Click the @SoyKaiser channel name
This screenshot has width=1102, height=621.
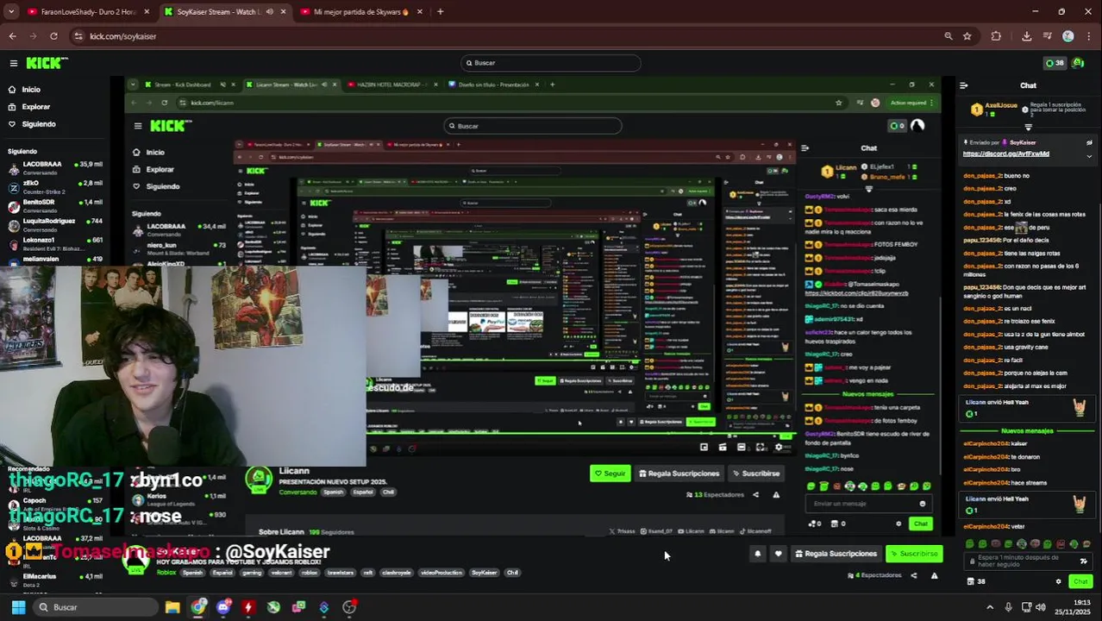pos(278,552)
